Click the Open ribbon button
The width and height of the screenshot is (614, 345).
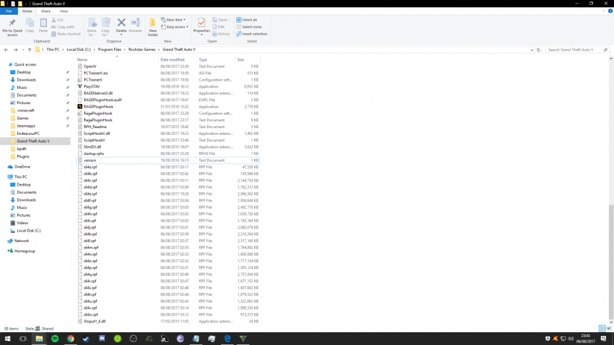coord(222,20)
